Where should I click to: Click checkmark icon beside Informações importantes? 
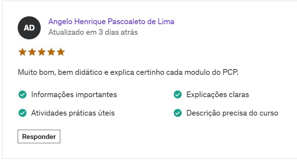point(23,95)
